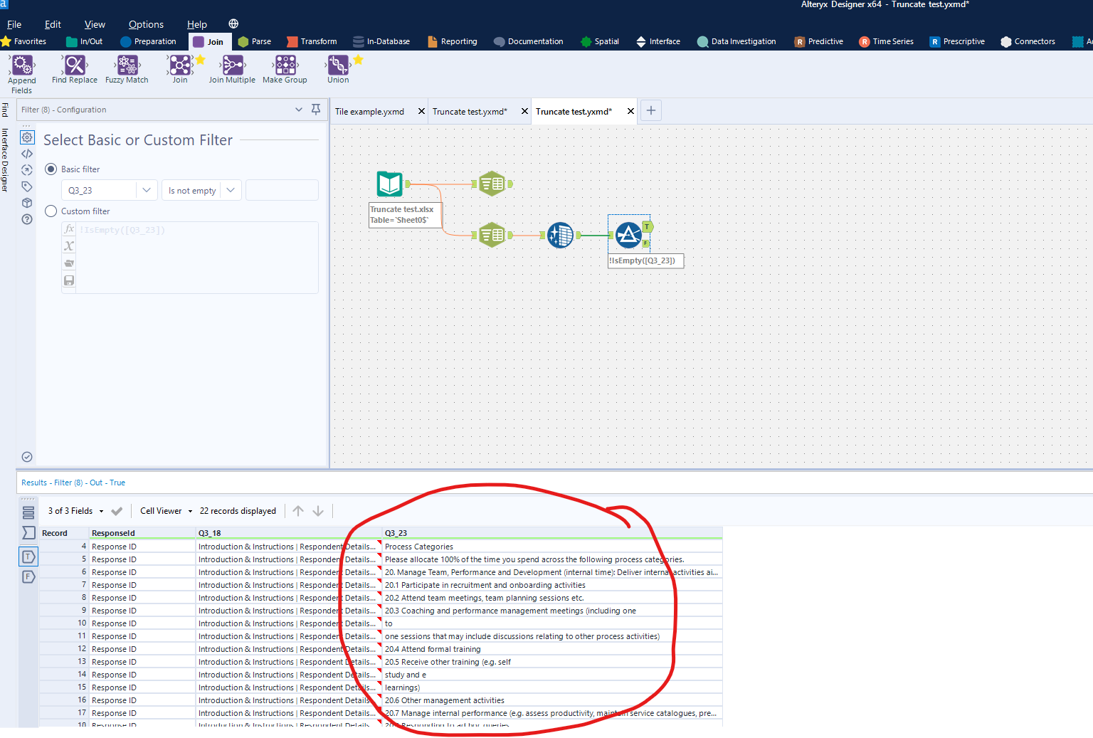Screen dimensions: 1093x738
Task: Select the Make Group tool
Action: [x=285, y=69]
